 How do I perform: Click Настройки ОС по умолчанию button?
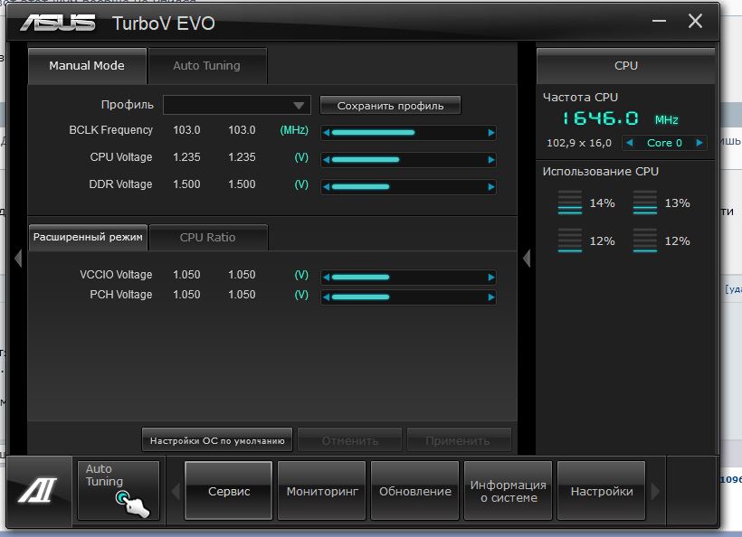click(x=217, y=440)
